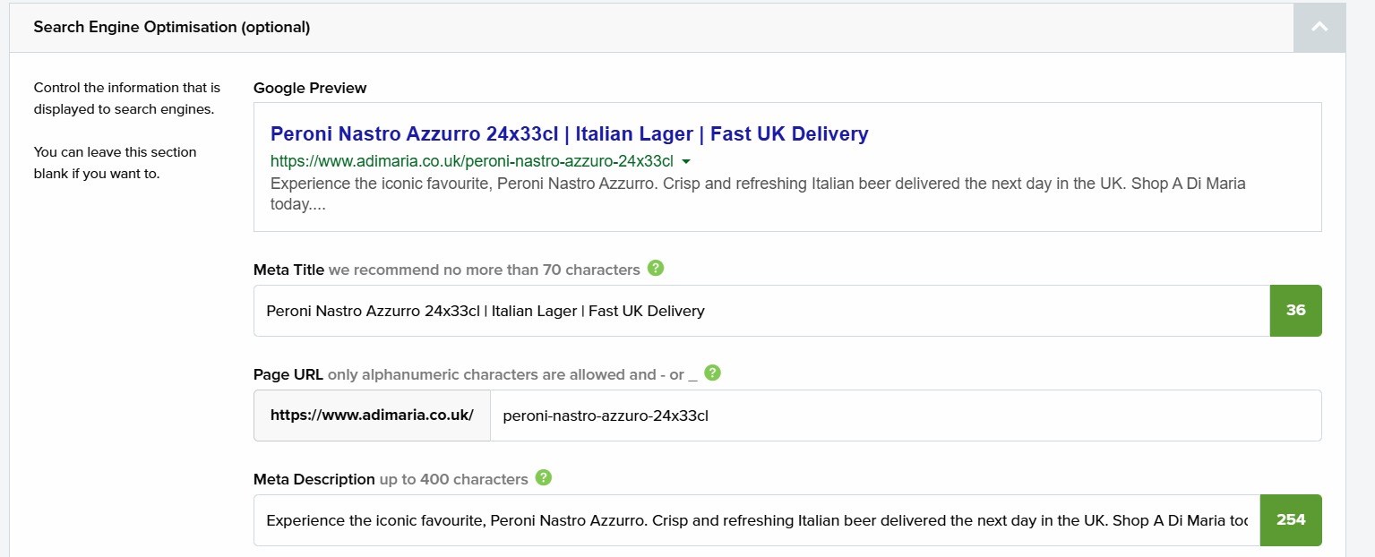Click the bold Meta Title label
The height and width of the screenshot is (557, 1375).
289,270
